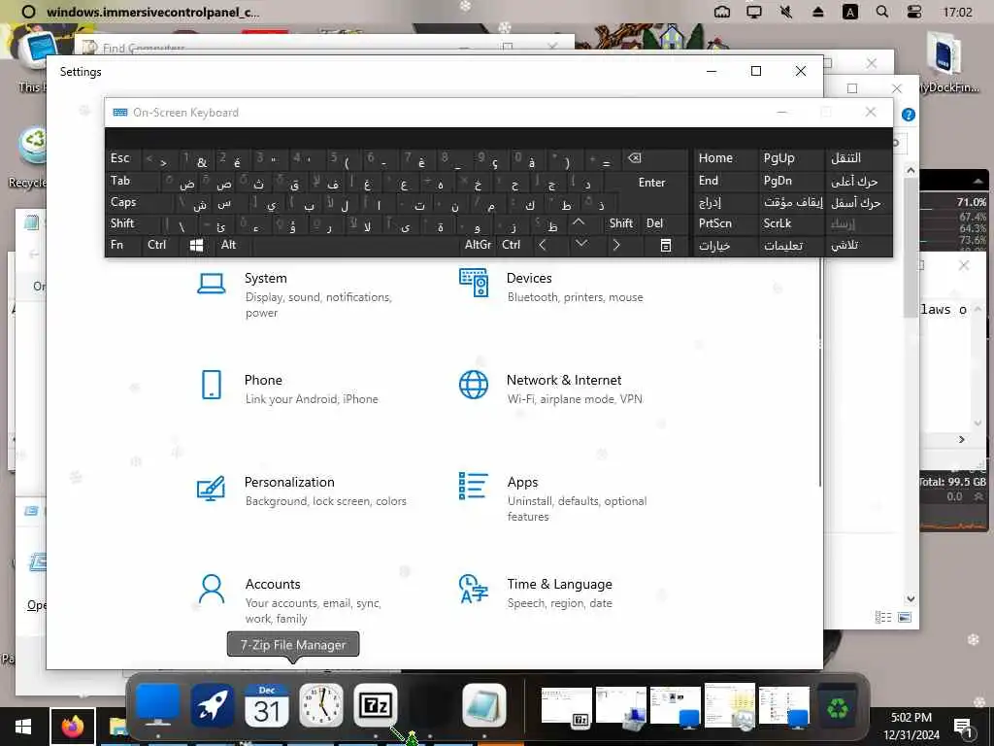Click PgDn key on On-Screen Keyboard
Screen dimensions: 994x746
coord(790,182)
